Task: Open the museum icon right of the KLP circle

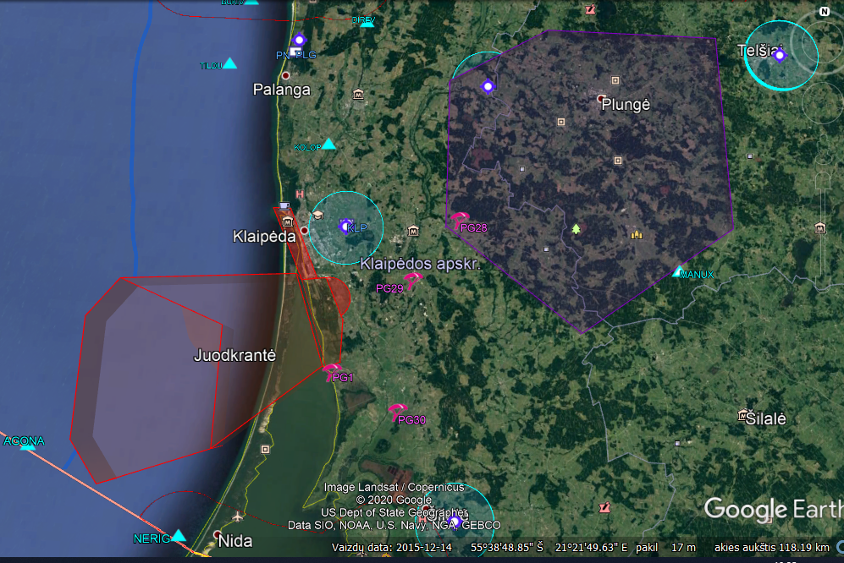Action: click(x=413, y=232)
